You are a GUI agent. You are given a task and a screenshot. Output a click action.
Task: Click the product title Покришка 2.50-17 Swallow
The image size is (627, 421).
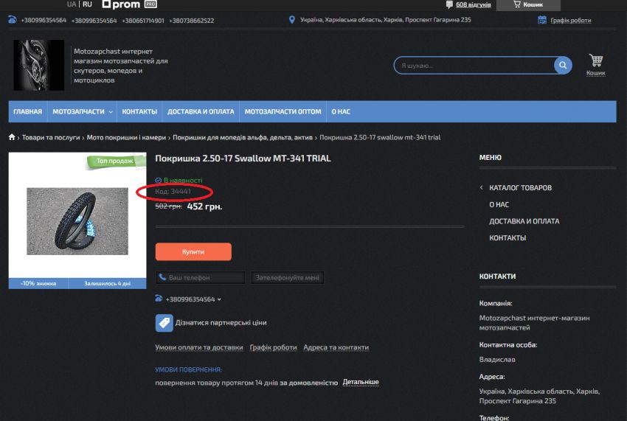[243, 159]
